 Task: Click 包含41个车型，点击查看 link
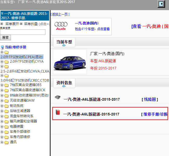92,29
